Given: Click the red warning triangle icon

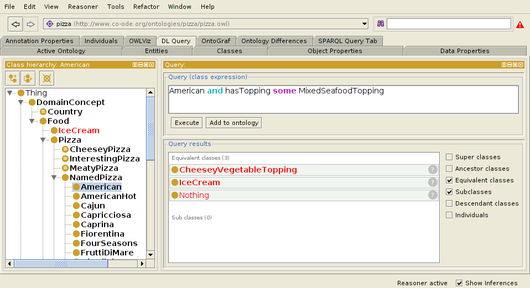Looking at the screenshot, I should click(x=520, y=24).
